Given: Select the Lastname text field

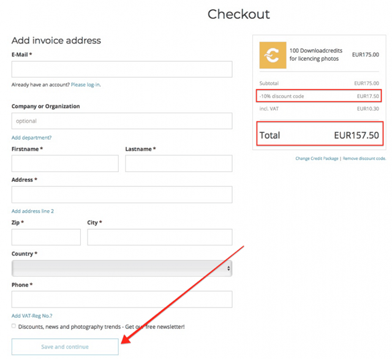Looking at the screenshot, I should coord(178,164).
